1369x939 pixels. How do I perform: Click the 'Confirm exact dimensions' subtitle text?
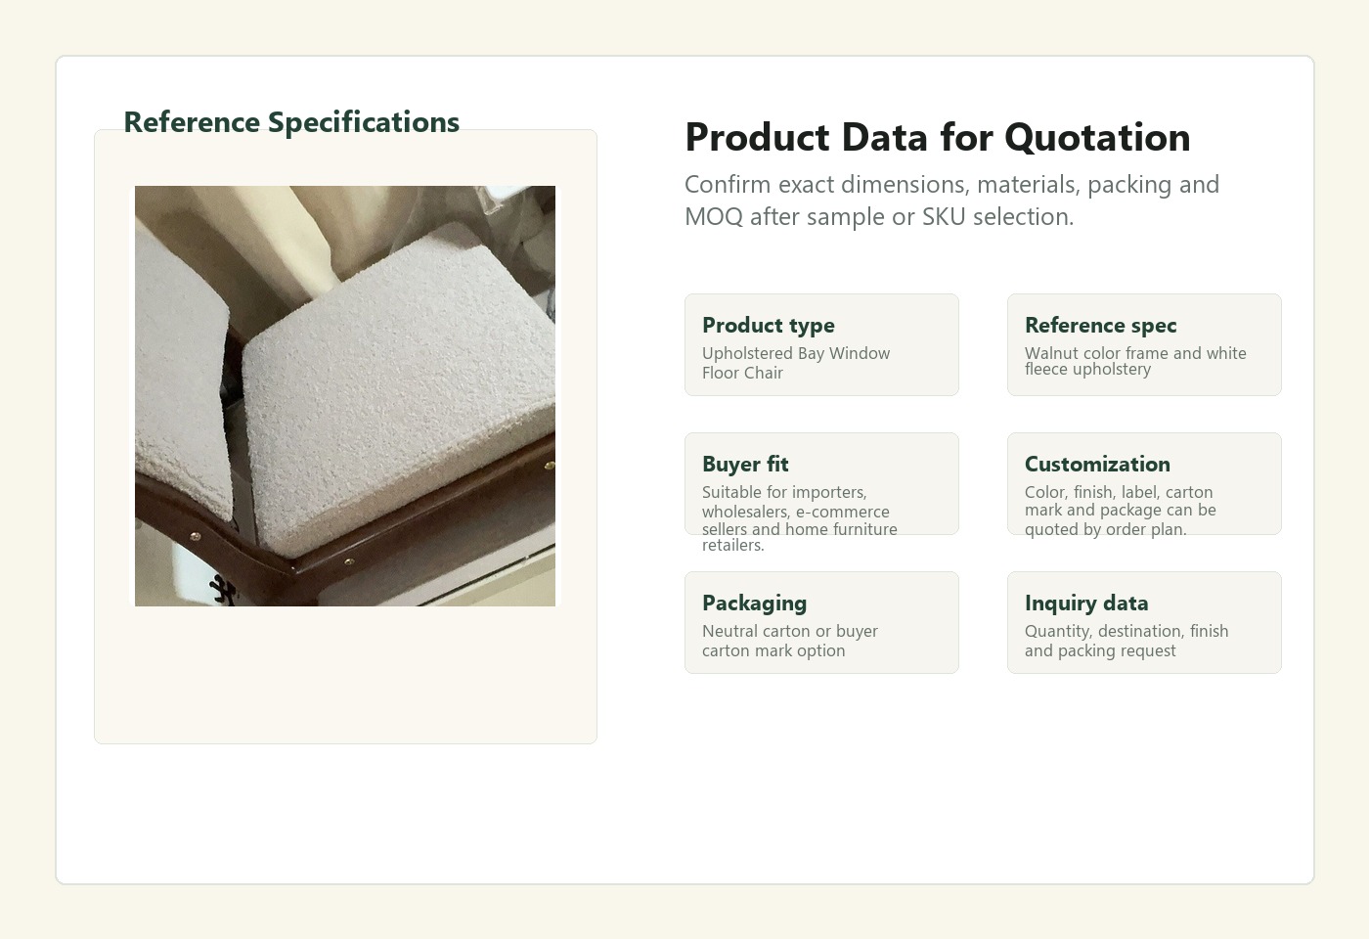[x=951, y=201]
